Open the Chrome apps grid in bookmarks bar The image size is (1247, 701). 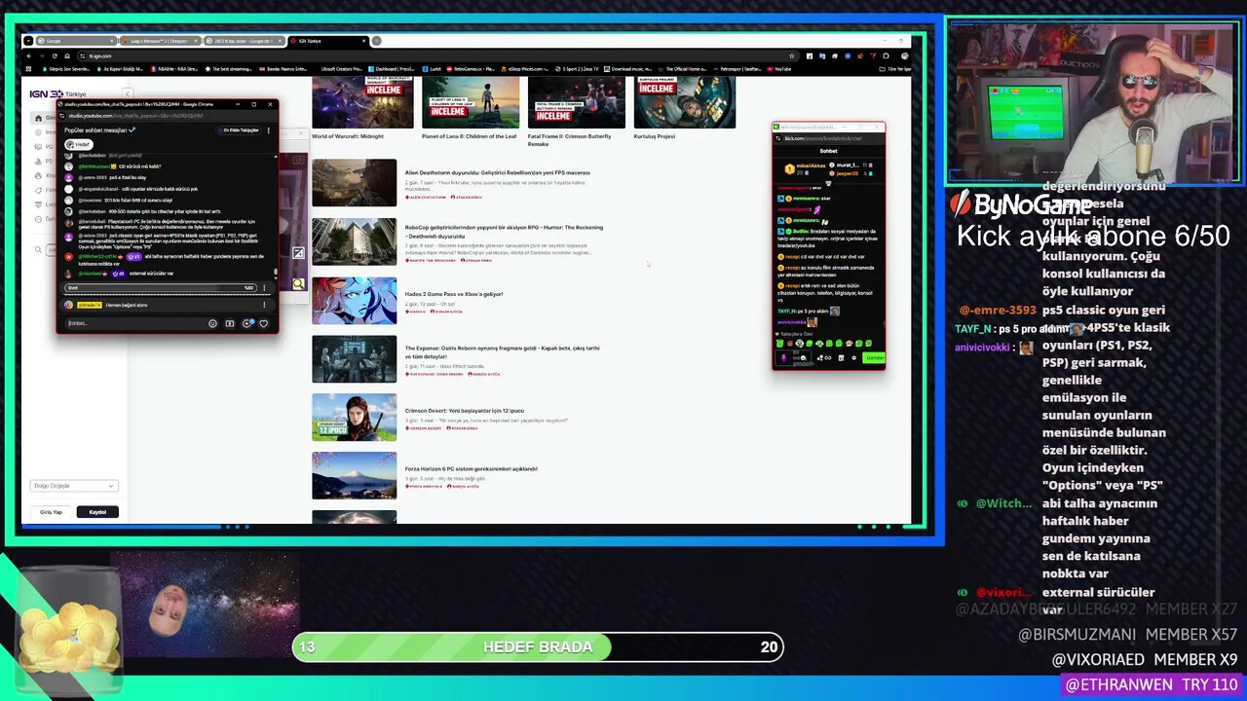[x=28, y=69]
